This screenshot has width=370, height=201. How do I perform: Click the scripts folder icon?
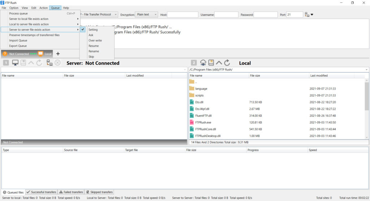192,95
